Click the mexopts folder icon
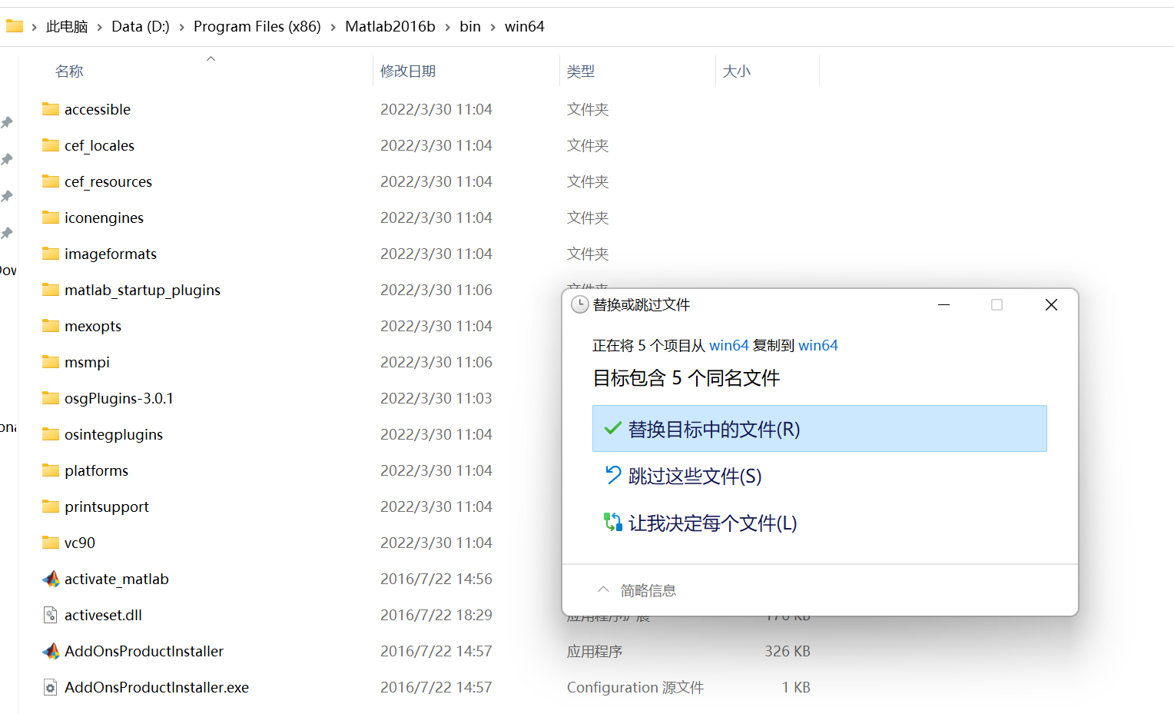1174x714 pixels. coord(51,326)
